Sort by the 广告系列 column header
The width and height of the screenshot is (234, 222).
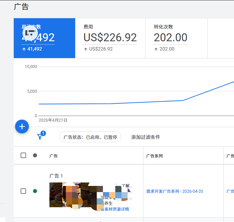tap(154, 156)
